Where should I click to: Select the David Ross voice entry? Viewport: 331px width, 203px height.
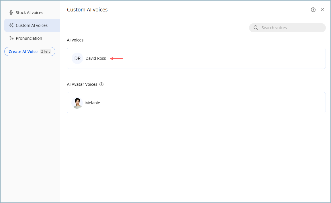click(196, 58)
